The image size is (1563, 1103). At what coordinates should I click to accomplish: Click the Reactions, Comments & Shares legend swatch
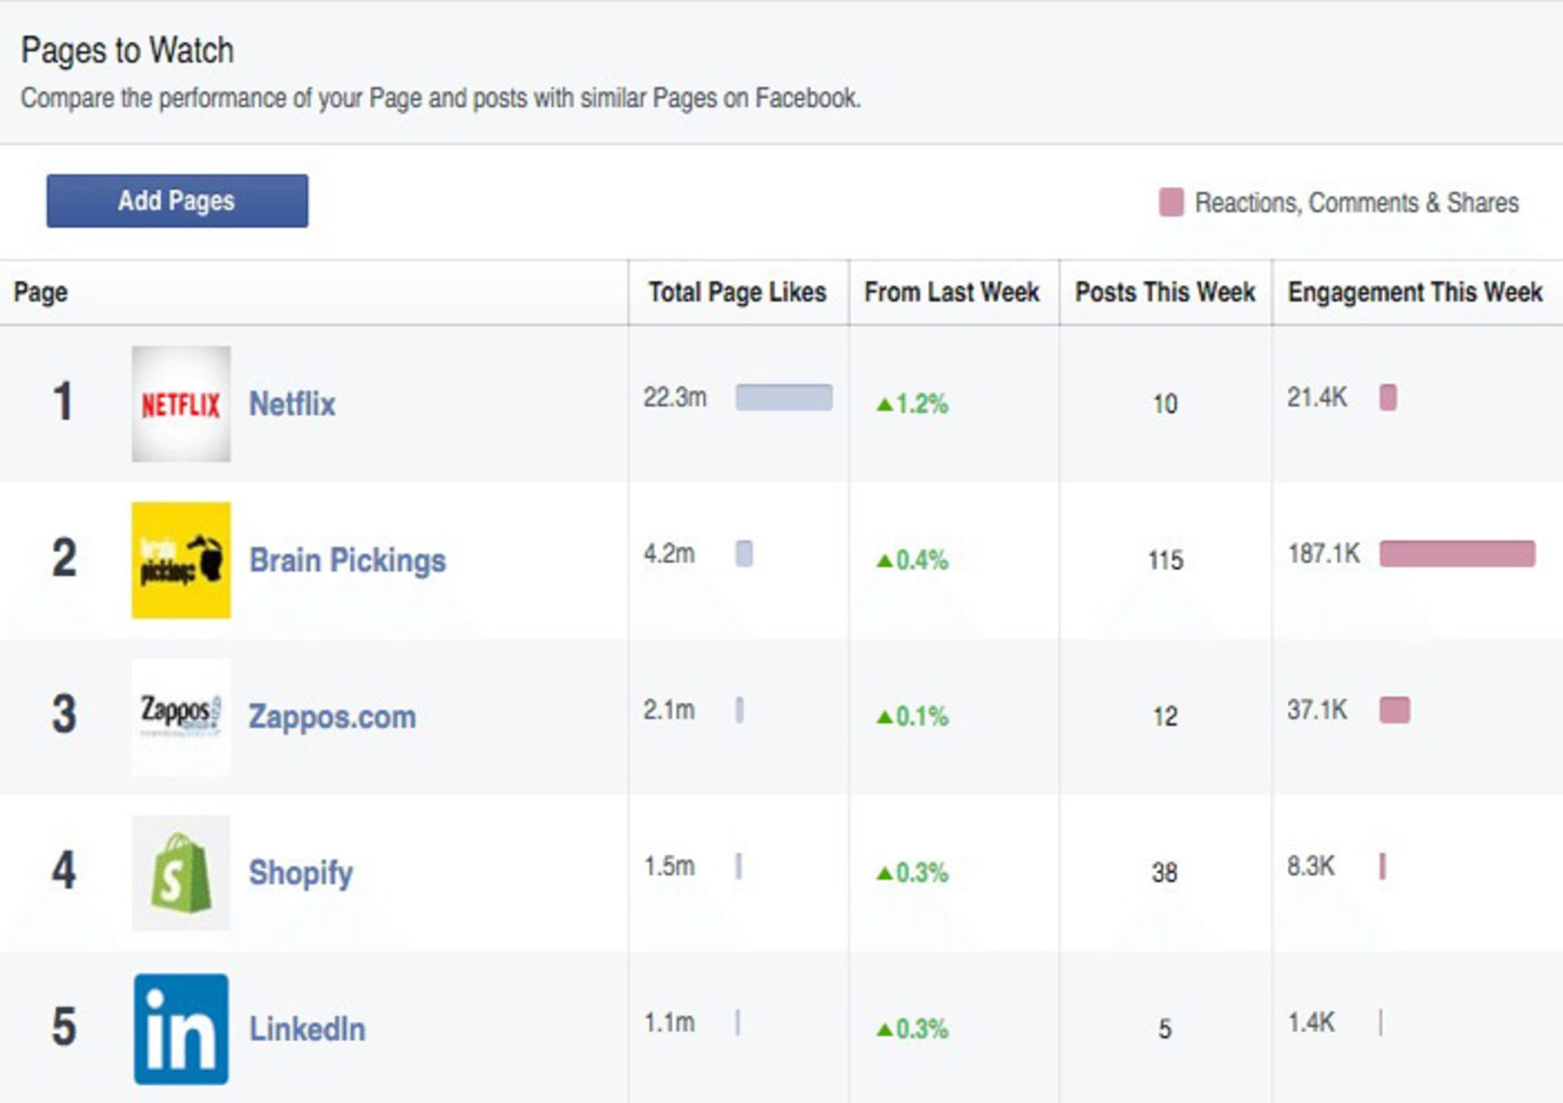(x=1171, y=202)
